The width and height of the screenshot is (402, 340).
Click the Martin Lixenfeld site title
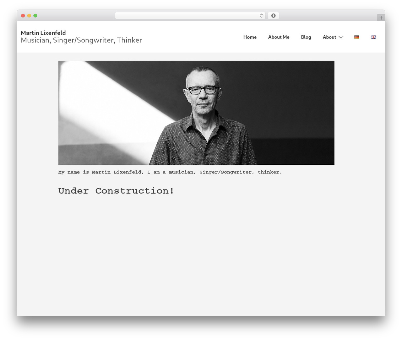click(43, 33)
